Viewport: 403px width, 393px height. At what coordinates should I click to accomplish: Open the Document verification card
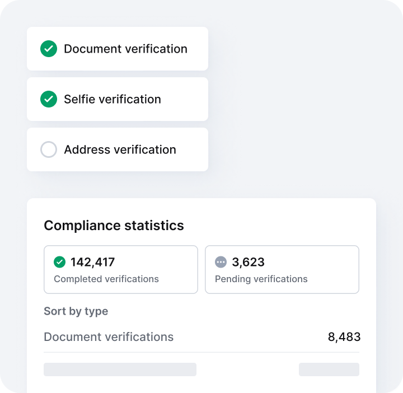click(x=118, y=49)
